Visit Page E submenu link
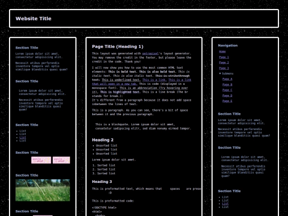 click(227, 101)
